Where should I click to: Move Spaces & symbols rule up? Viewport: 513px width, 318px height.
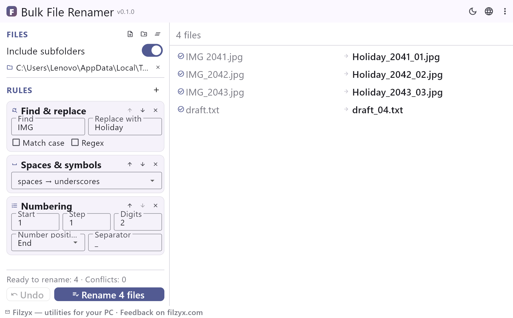click(130, 164)
